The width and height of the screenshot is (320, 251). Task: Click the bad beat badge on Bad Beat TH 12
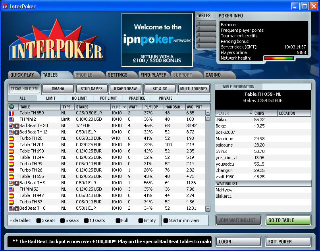pos(17,132)
